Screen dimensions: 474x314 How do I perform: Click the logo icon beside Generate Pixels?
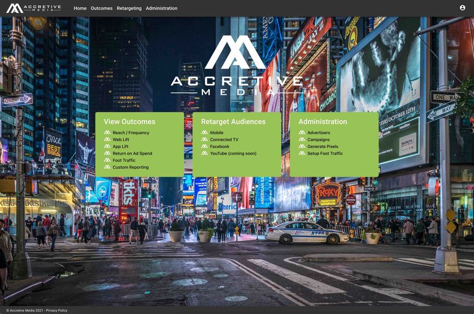pos(302,147)
